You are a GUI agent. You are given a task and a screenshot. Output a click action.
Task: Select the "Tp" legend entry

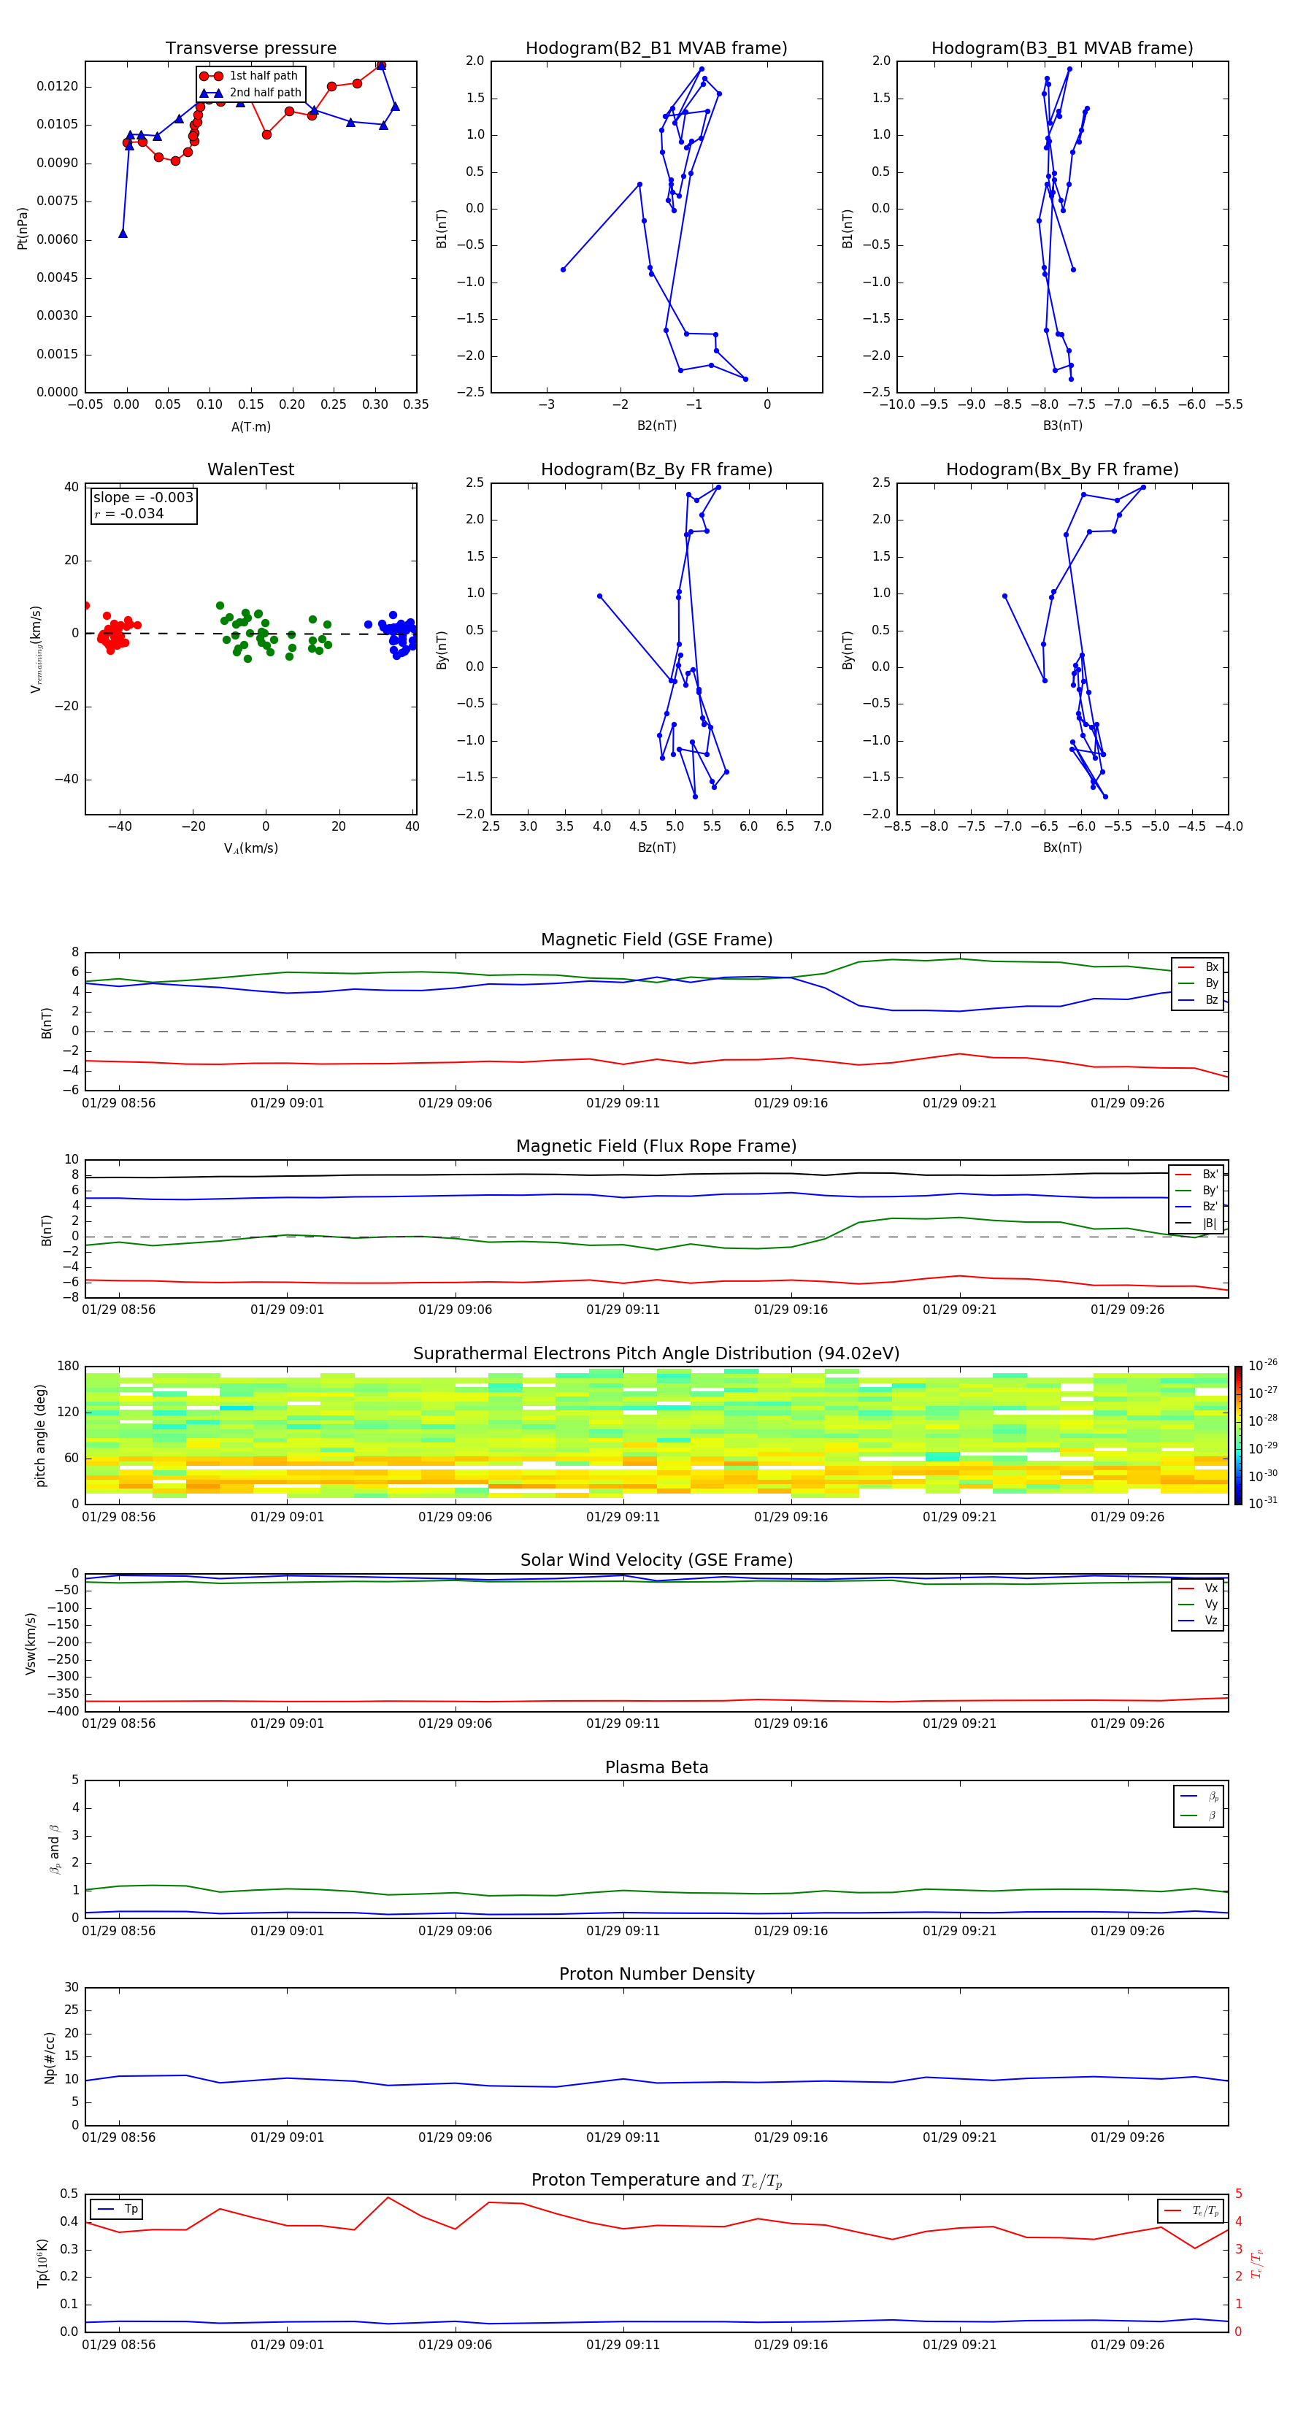coord(117,2209)
